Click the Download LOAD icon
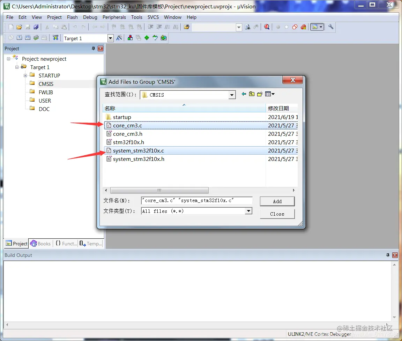Screen dimensions: 402x341 (55, 38)
